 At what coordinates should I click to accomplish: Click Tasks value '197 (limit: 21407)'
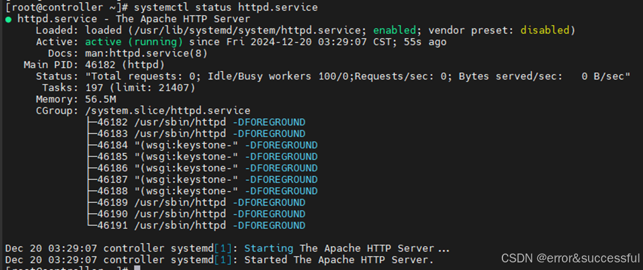140,88
